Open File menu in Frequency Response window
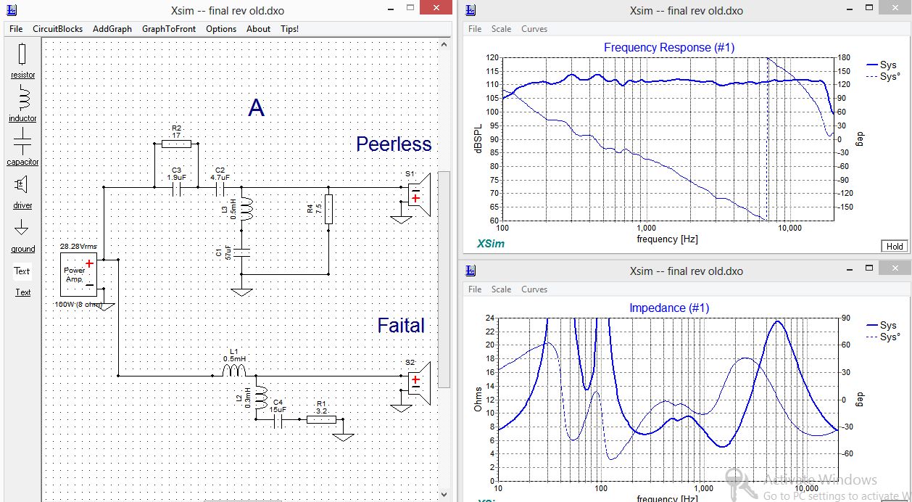Image resolution: width=912 pixels, height=502 pixels. point(475,29)
